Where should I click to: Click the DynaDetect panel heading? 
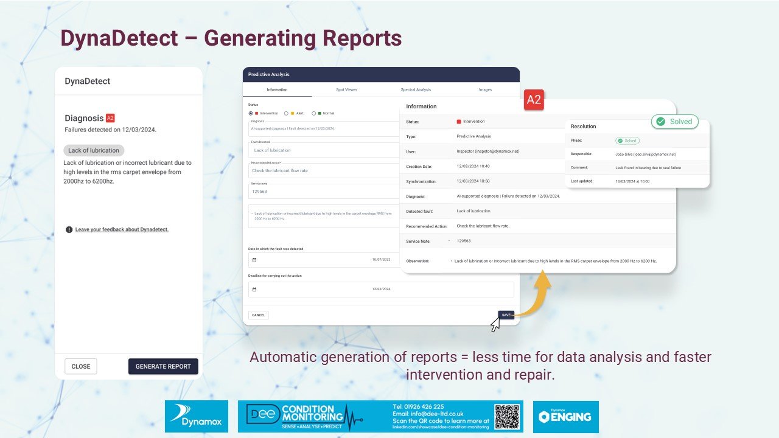(88, 81)
